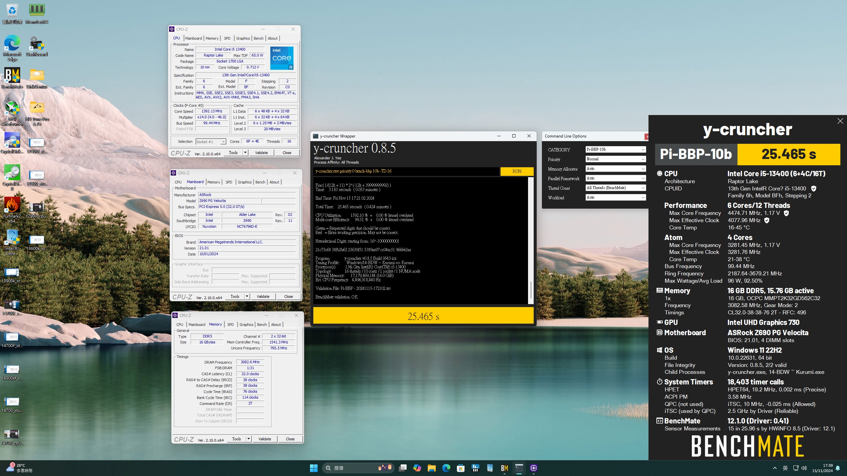Click the volume icon in system tray
The height and width of the screenshot is (476, 847).
(x=804, y=468)
